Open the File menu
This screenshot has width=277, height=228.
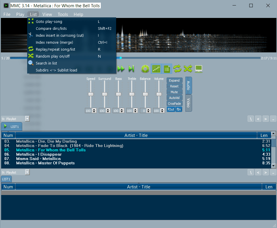point(7,14)
